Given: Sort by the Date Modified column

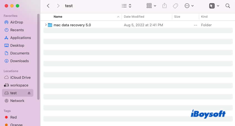Looking at the screenshot, I should pos(134,17).
